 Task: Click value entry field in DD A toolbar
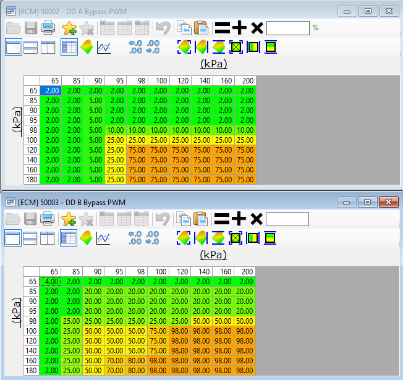pos(287,28)
